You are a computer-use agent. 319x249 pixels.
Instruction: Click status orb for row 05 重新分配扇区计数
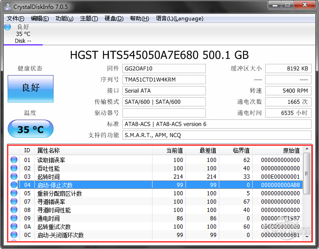point(14,193)
